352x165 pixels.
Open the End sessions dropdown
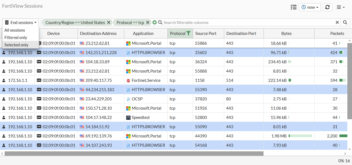click(x=20, y=22)
